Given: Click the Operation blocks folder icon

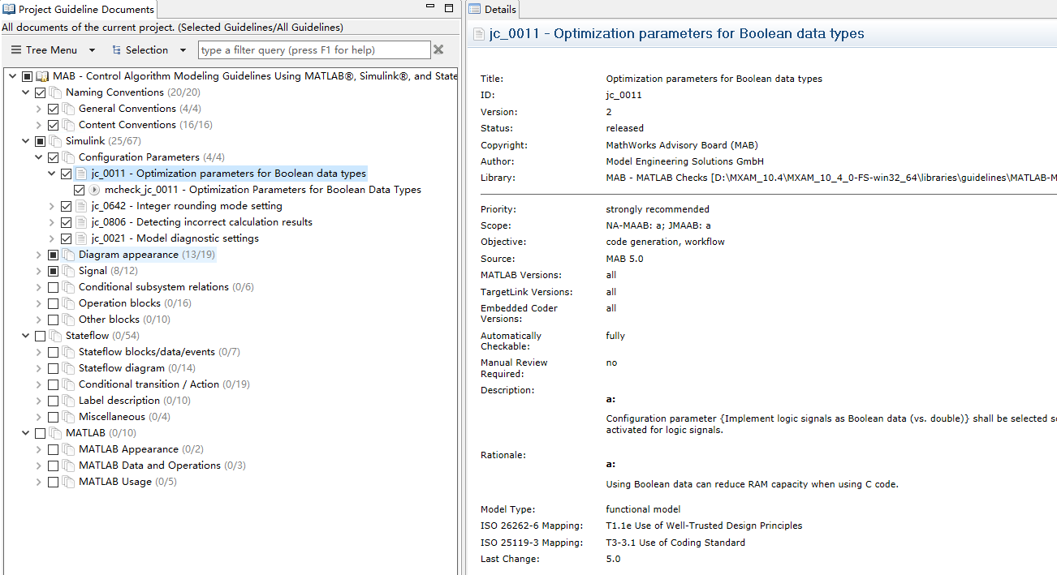Looking at the screenshot, I should (x=68, y=303).
